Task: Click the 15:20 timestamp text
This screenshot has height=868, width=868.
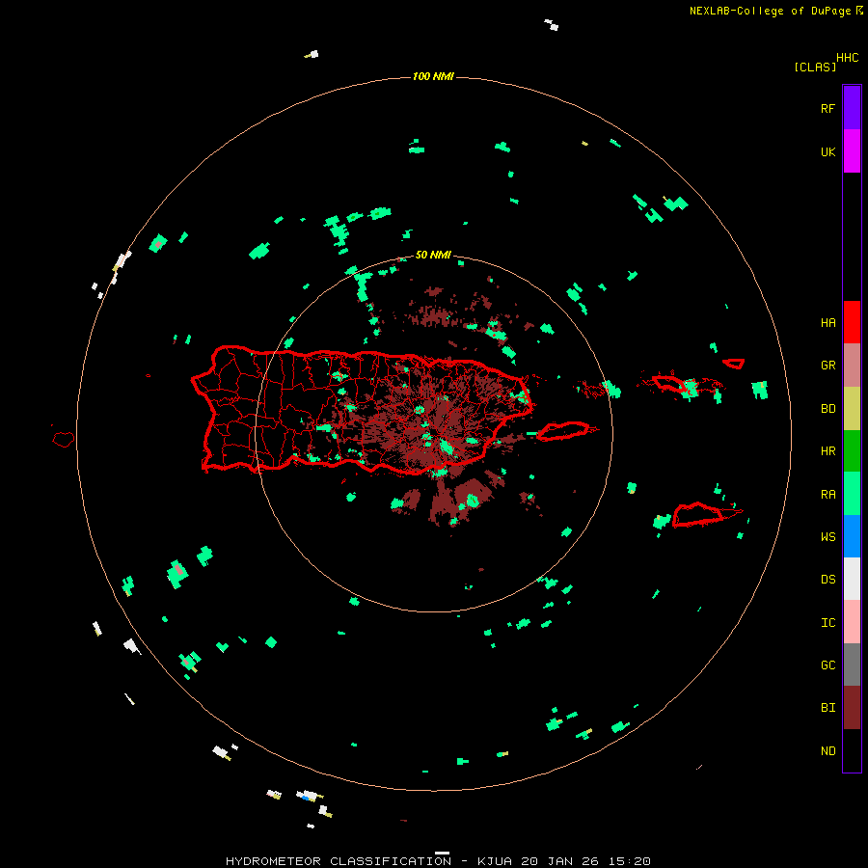Action: click(x=629, y=861)
